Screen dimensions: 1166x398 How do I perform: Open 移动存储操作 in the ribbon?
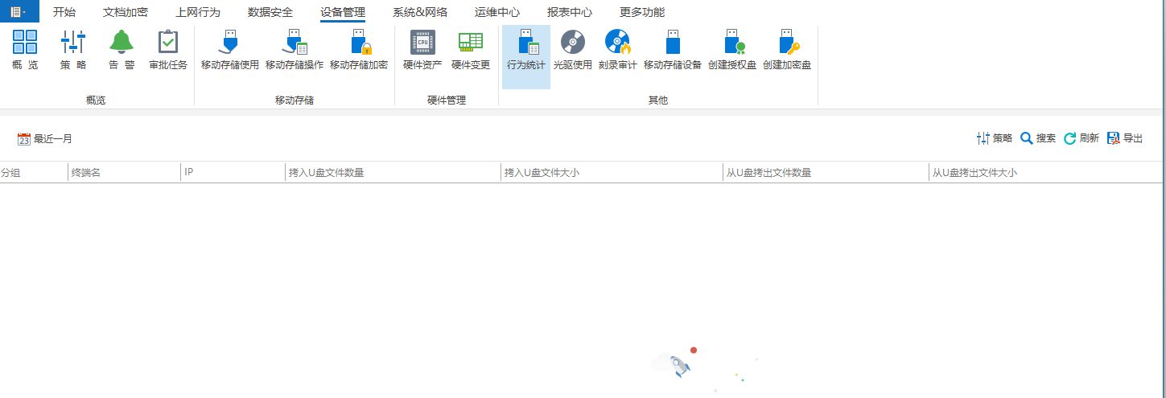point(295,50)
